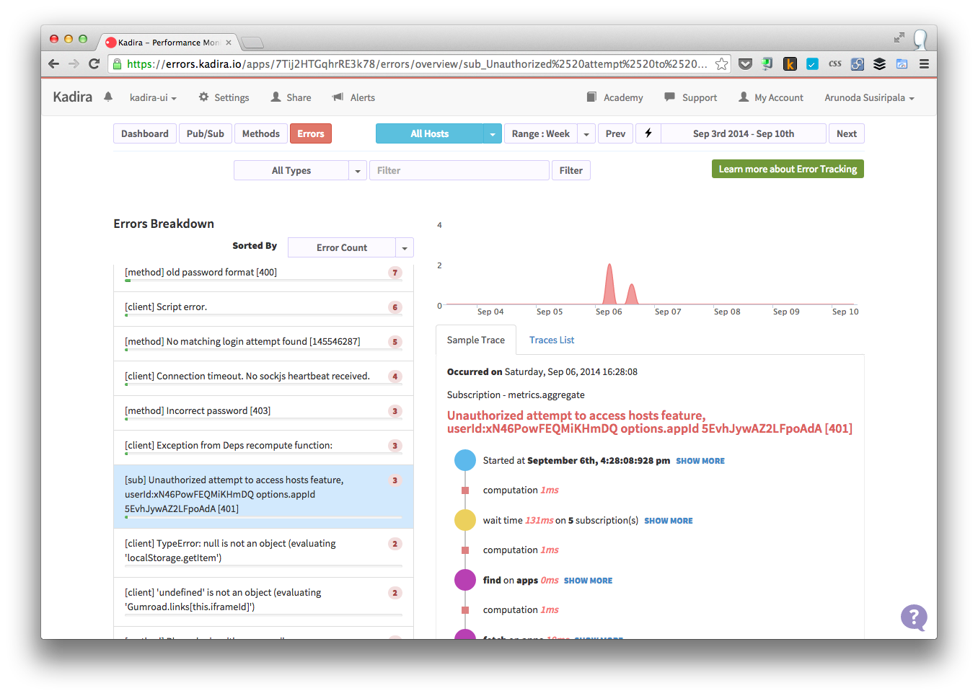Click the tall error spike on Sep 06

click(609, 285)
